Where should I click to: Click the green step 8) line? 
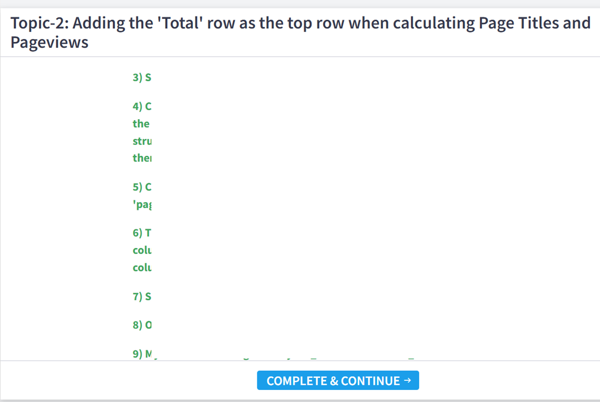click(x=142, y=325)
